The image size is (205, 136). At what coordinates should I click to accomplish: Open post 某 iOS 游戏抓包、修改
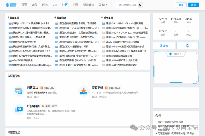click(x=73, y=46)
